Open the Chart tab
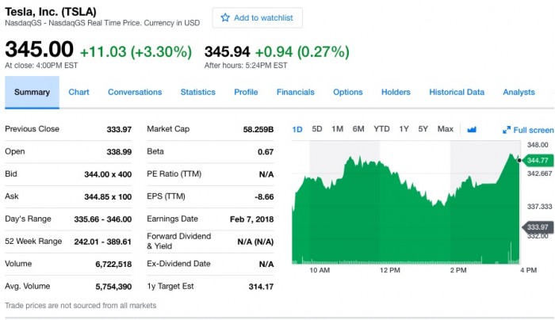Viewport: 555px width, 320px height. pos(78,93)
